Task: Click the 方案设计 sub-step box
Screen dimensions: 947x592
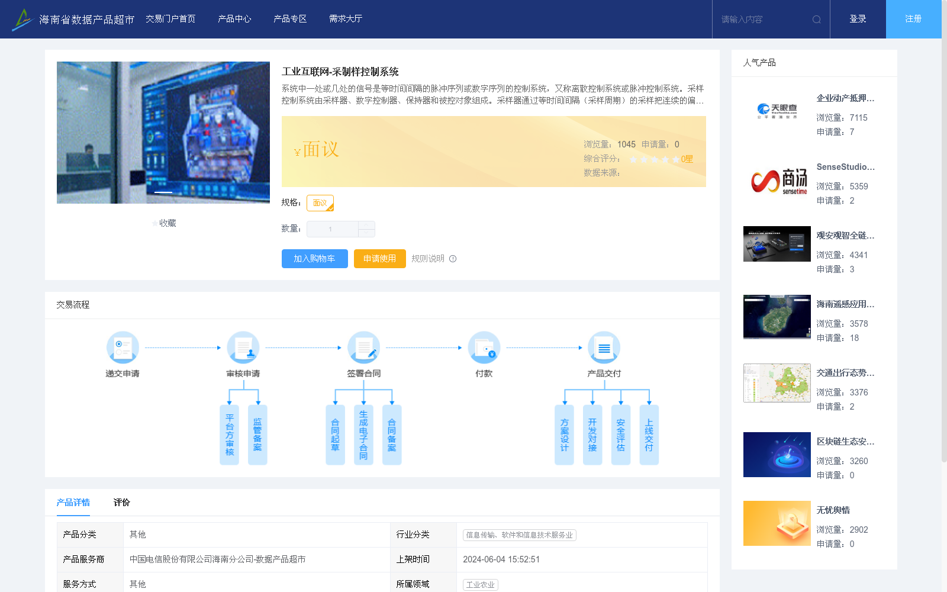Action: coord(564,435)
